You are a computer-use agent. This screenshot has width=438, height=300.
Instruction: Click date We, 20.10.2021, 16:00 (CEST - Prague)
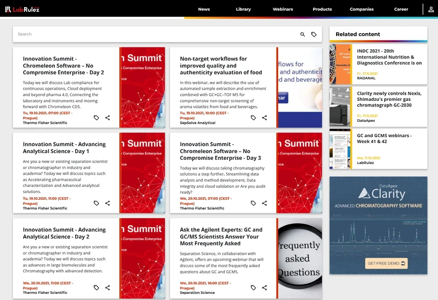tap(205, 286)
